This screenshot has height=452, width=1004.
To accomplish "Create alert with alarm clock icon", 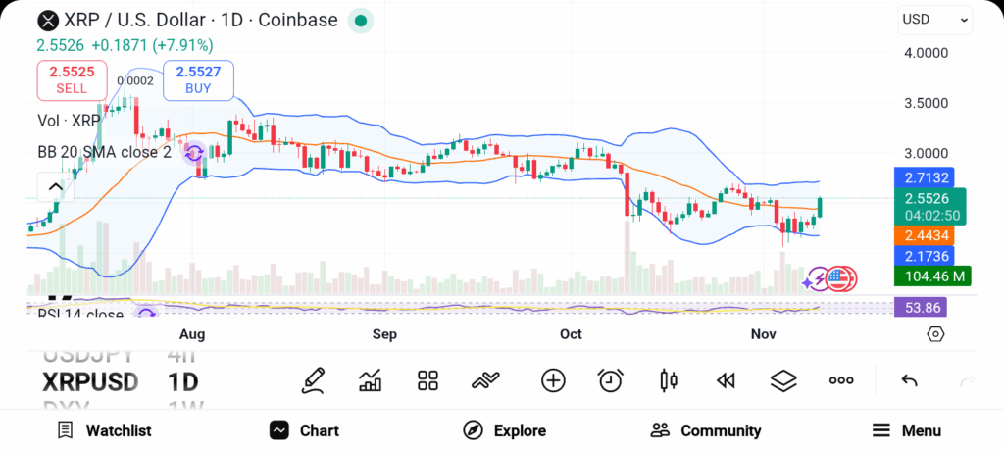I will (611, 380).
